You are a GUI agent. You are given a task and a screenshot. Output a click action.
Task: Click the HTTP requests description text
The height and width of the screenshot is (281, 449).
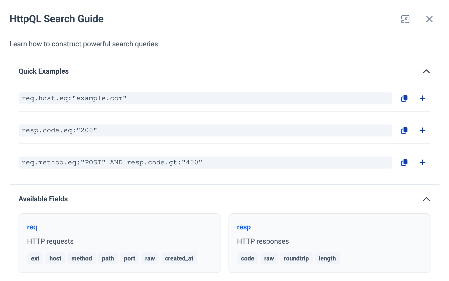click(x=50, y=241)
